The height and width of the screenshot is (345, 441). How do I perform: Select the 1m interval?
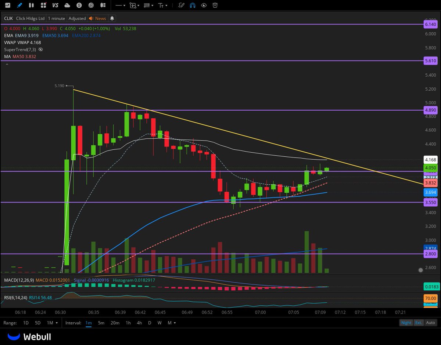pyautogui.click(x=89, y=323)
